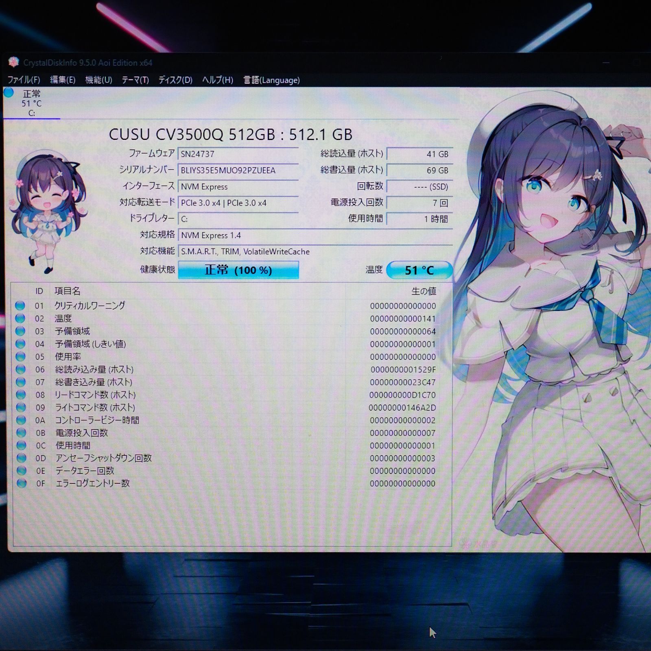651x651 pixels.
Task: Click the firmware field SN24737
Action: (x=238, y=154)
